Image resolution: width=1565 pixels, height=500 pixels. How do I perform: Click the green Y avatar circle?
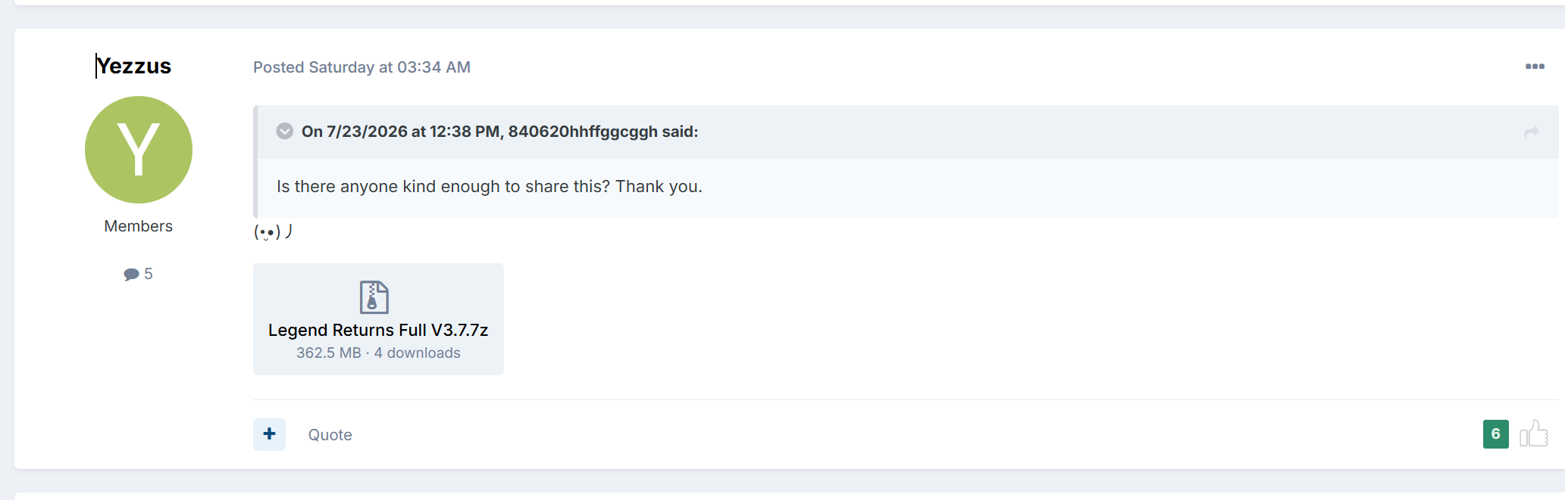pos(139,150)
